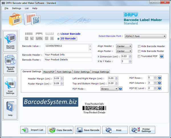The image size is (171, 138).
Task: Click Printer Settings button
Action: click(x=142, y=130)
